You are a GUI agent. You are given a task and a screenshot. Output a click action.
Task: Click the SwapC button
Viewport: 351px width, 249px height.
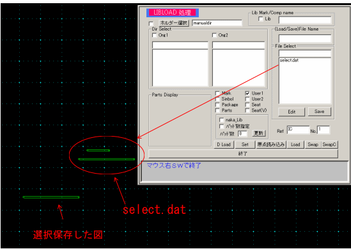point(329,145)
